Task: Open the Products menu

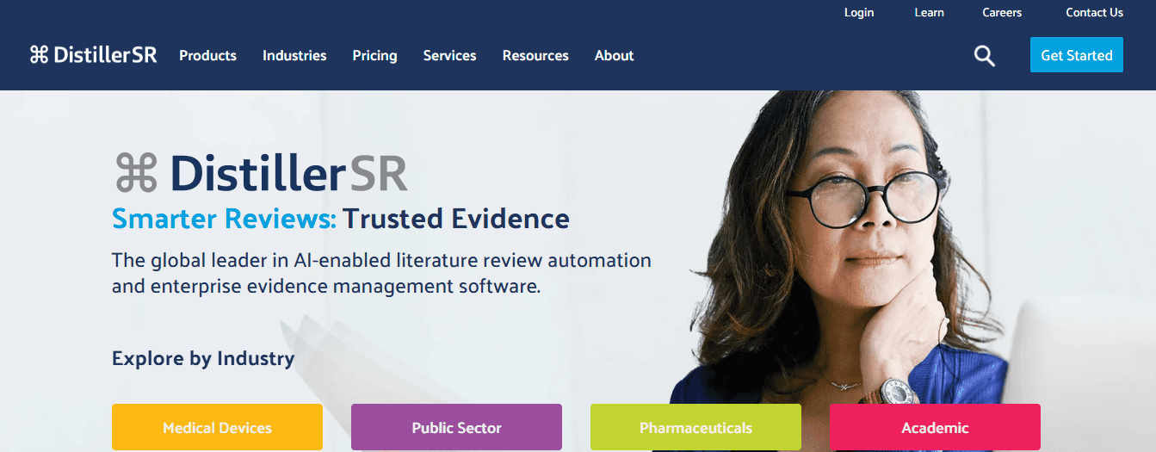Action: point(207,55)
